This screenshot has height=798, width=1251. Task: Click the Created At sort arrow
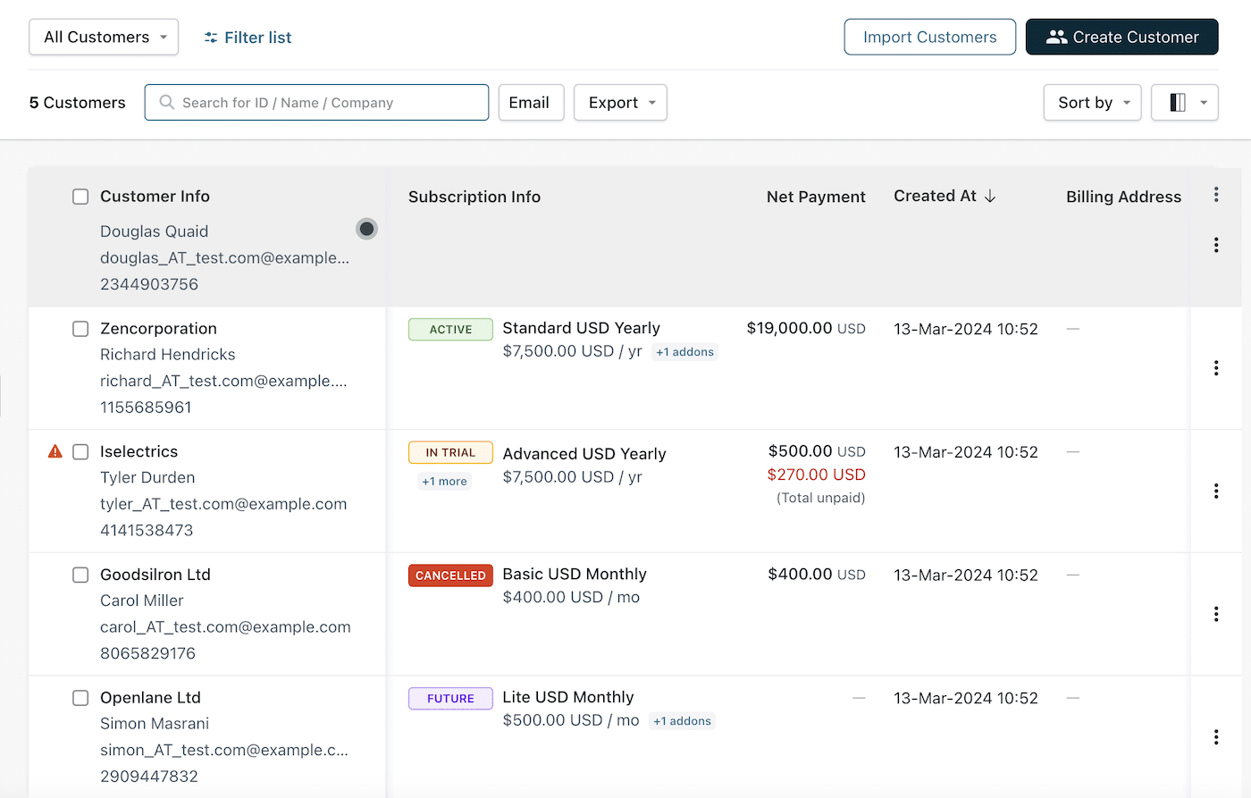990,195
